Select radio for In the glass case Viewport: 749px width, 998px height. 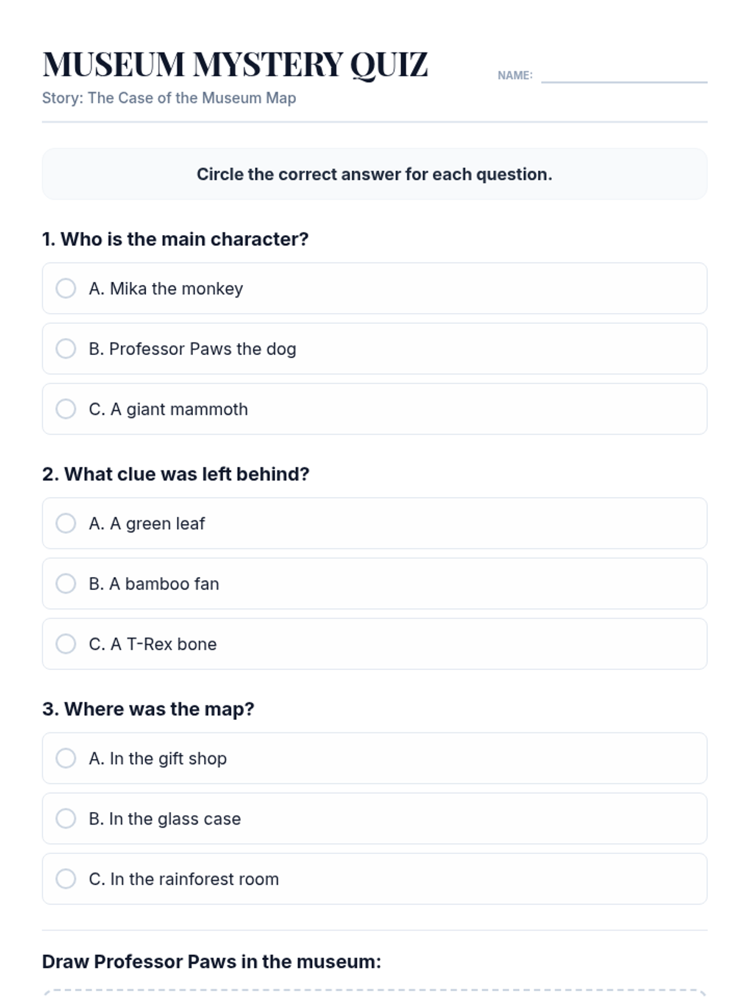[x=66, y=818]
